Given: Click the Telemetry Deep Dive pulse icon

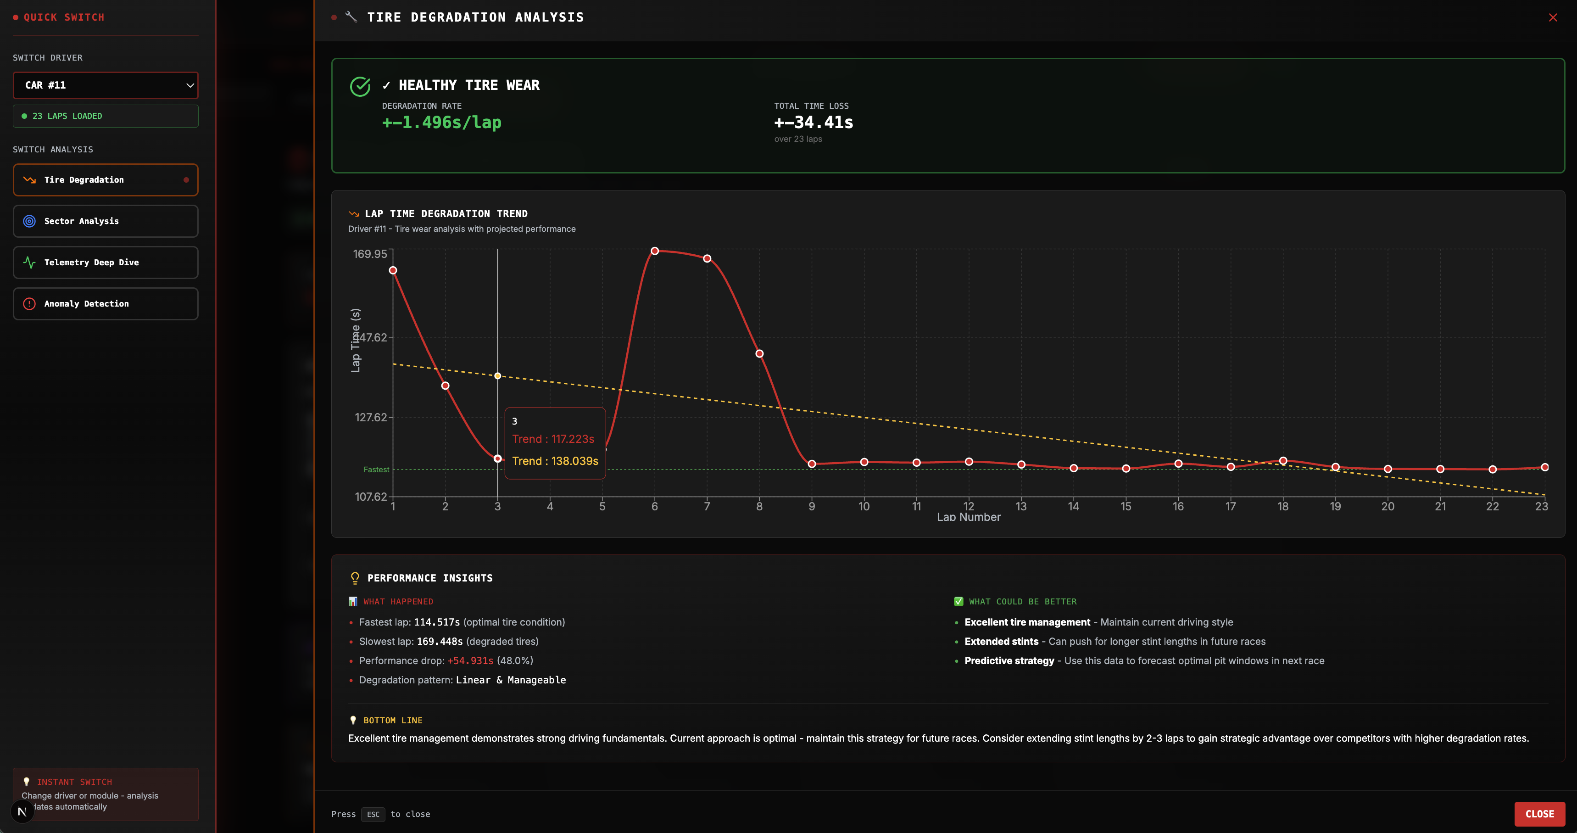Looking at the screenshot, I should 29,263.
